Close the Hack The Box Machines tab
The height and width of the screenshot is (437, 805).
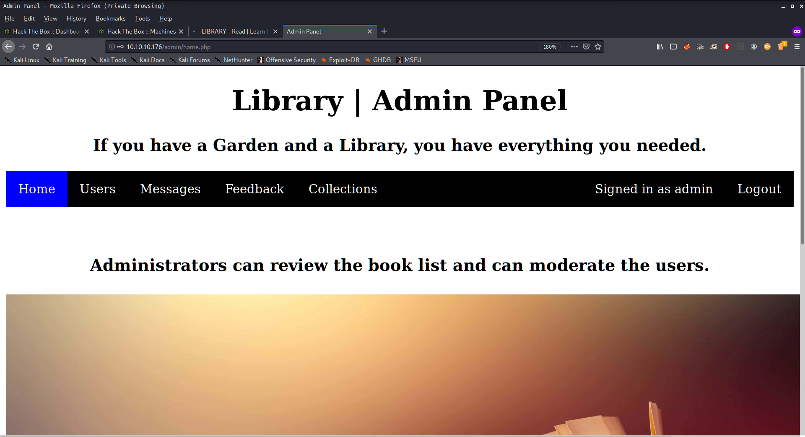click(181, 31)
